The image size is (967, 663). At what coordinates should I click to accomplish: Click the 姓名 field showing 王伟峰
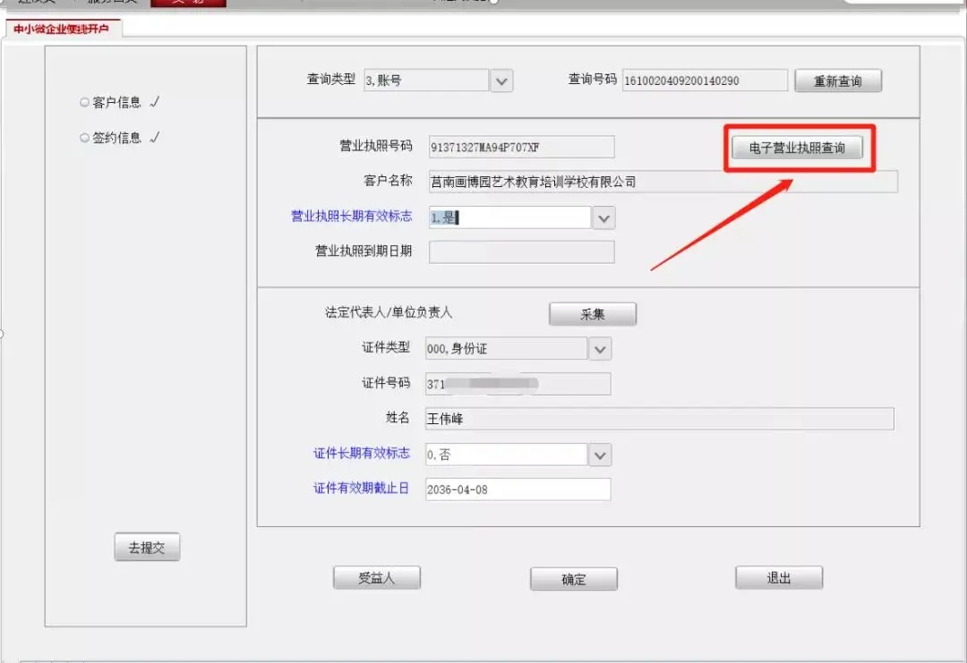pyautogui.click(x=659, y=419)
